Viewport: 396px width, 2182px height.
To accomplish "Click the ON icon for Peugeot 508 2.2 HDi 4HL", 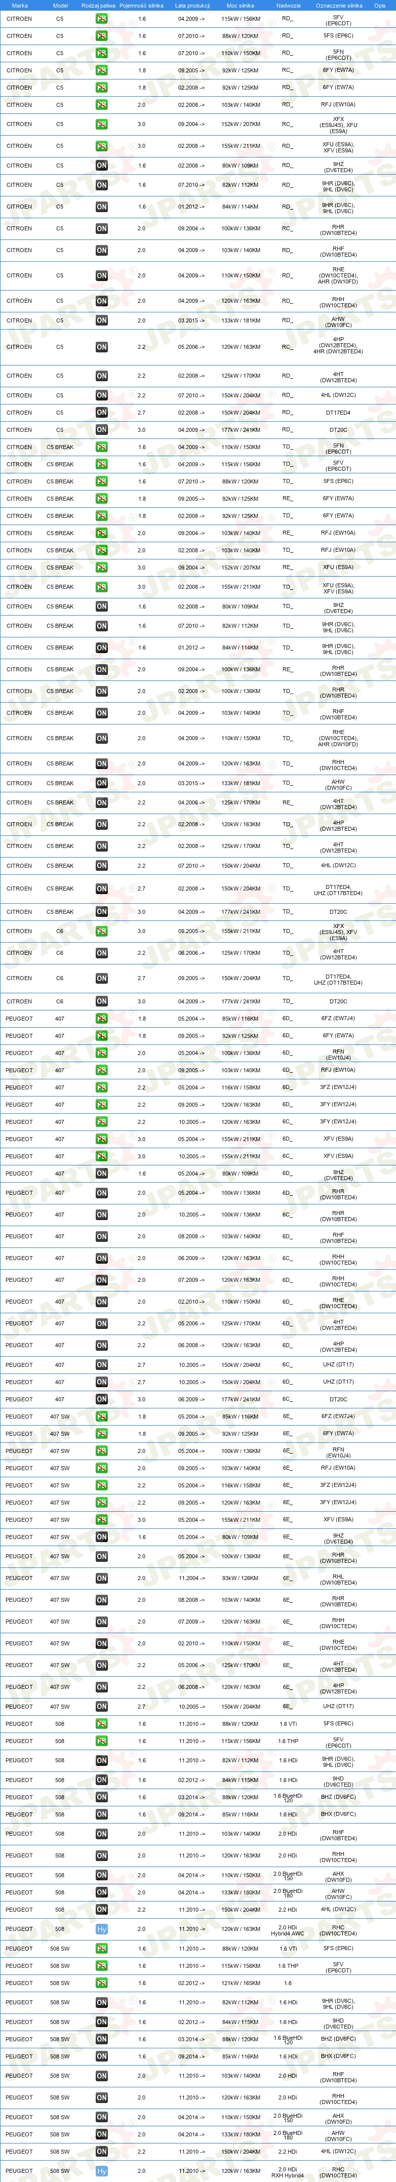I will 102,1909.
